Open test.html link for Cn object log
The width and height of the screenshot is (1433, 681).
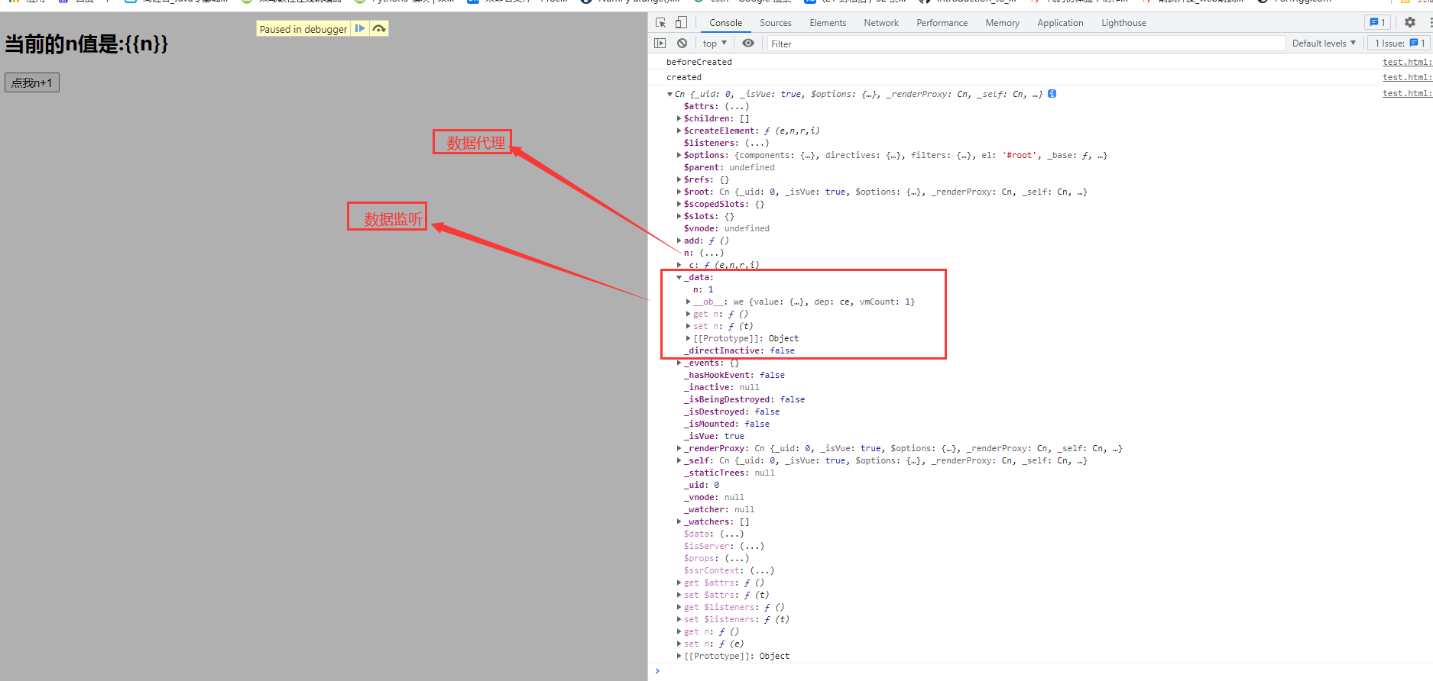tap(1407, 93)
